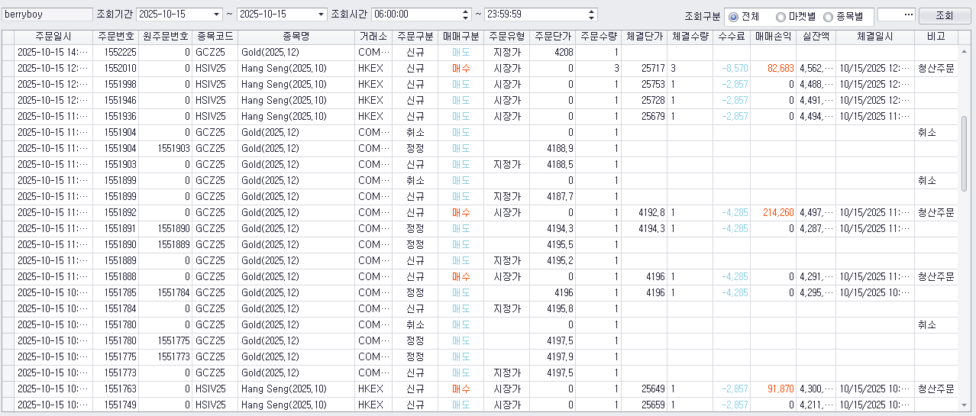
Task: Select order number cell 1551936
Action: 116,117
